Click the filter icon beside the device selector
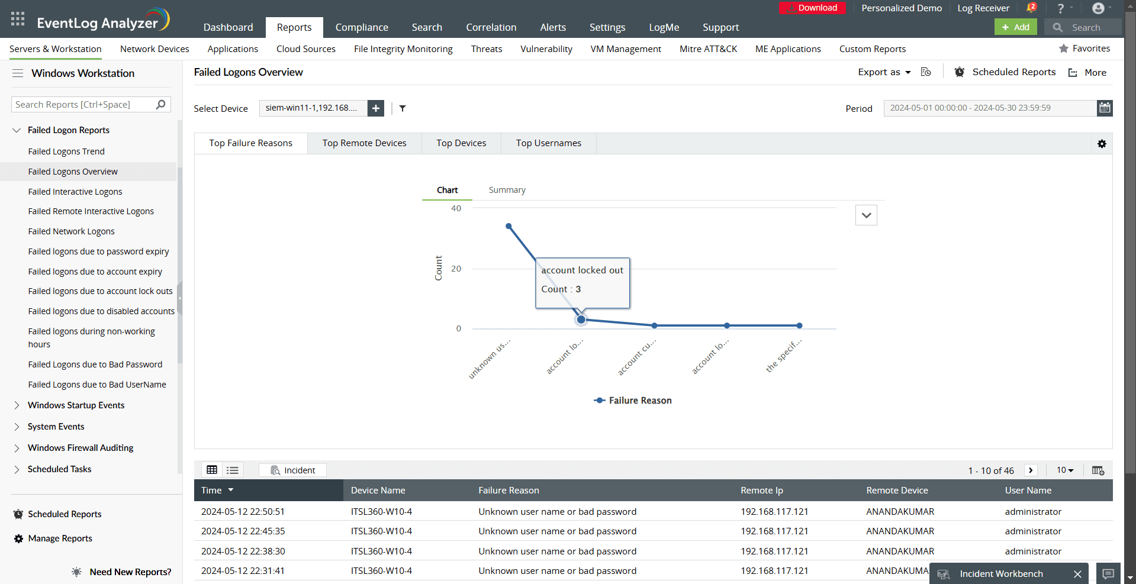Image resolution: width=1136 pixels, height=584 pixels. tap(403, 108)
